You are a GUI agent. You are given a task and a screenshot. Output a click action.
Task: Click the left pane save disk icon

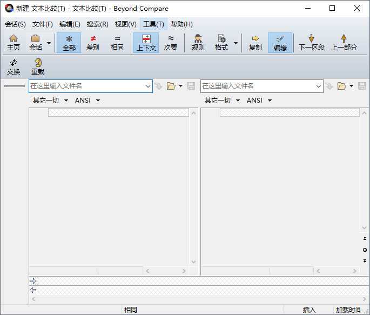(191, 86)
